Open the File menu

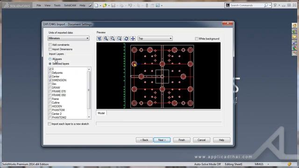tap(39, 5)
